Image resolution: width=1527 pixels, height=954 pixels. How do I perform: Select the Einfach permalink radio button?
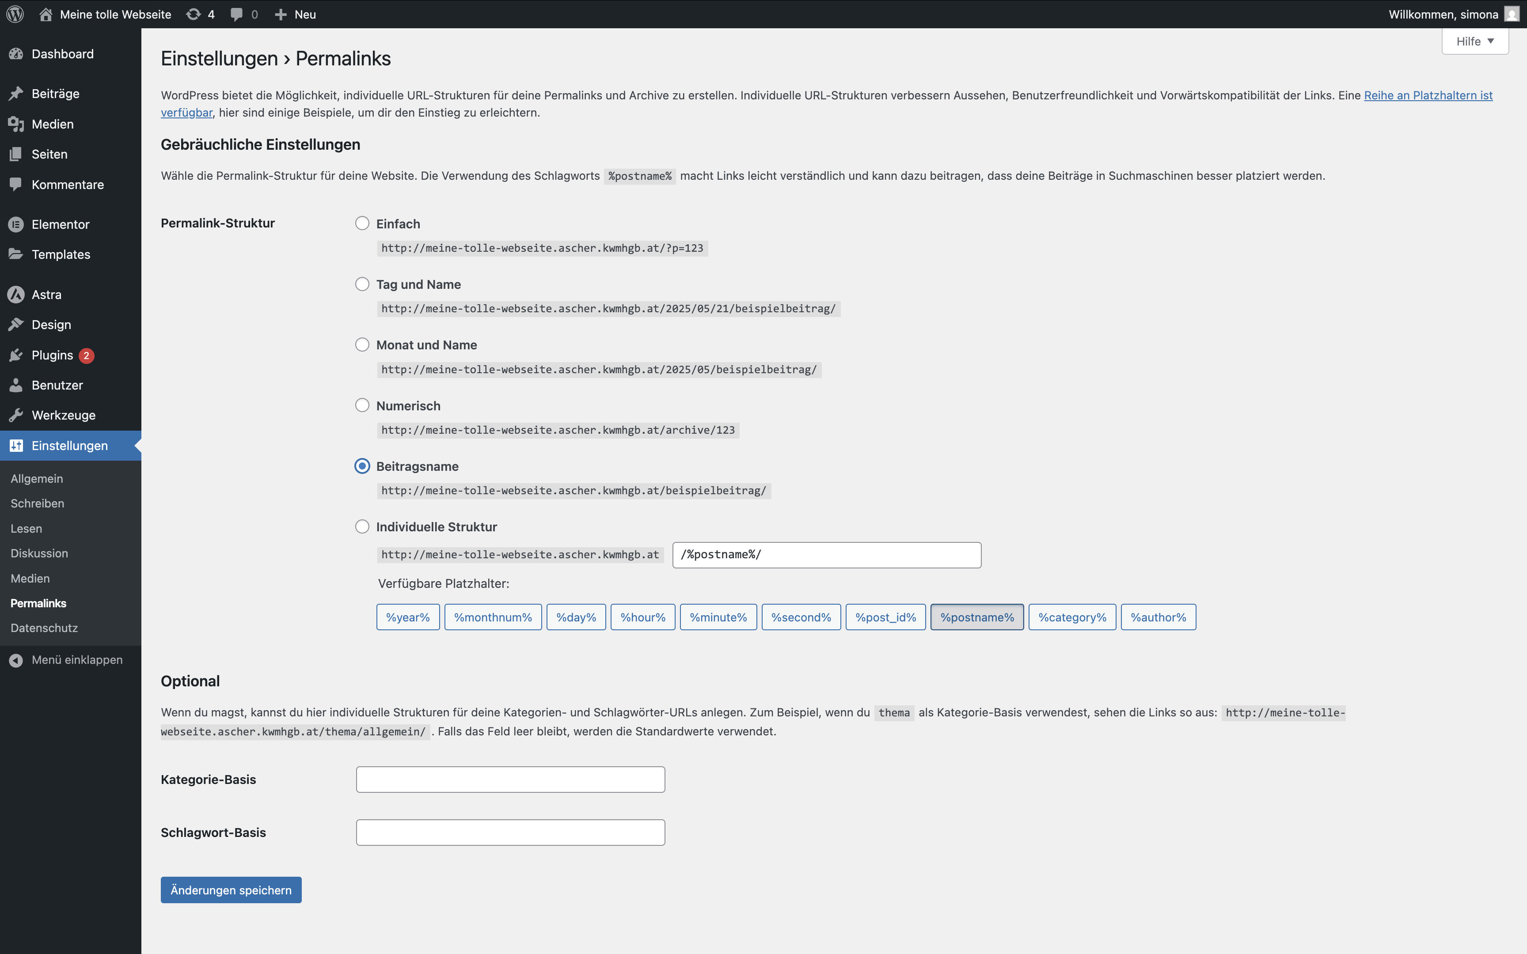point(362,223)
